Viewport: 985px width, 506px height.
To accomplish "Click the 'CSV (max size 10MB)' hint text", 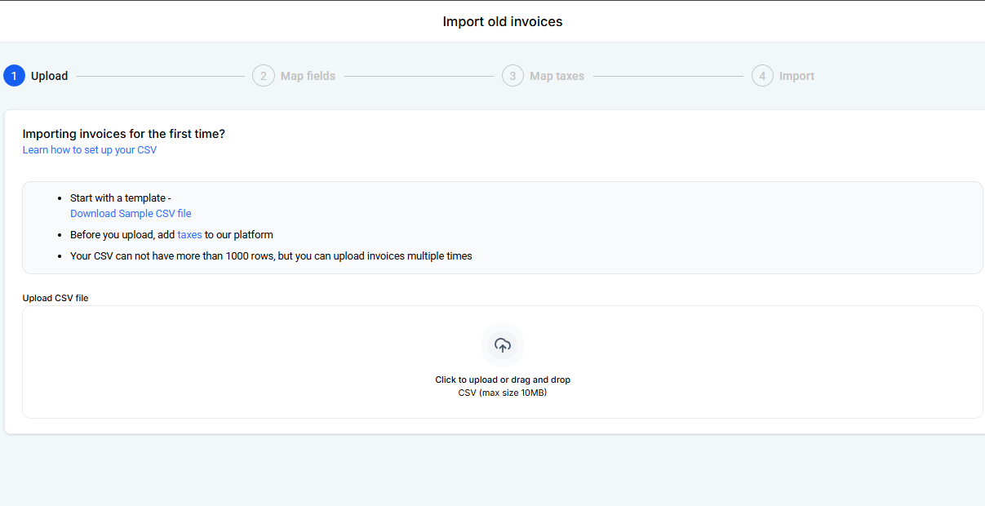I will pyautogui.click(x=503, y=393).
